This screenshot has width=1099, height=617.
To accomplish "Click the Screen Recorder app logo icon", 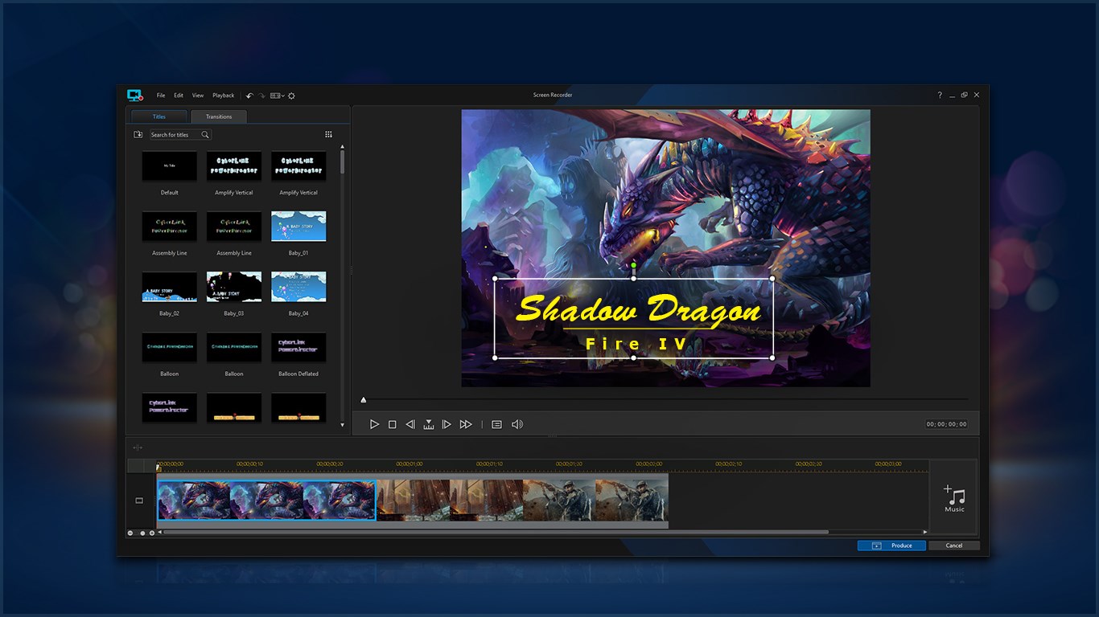I will (134, 95).
